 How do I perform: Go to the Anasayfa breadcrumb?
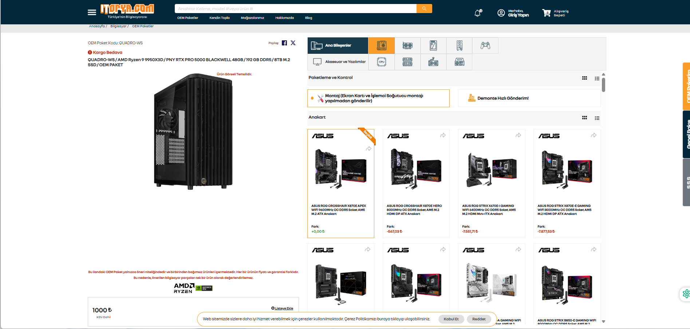click(x=97, y=26)
